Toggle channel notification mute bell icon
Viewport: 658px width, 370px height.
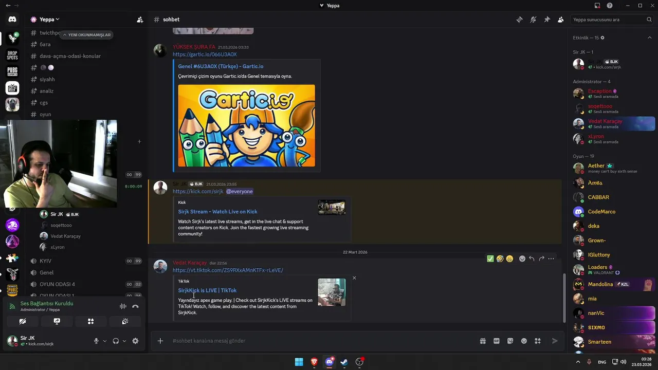pyautogui.click(x=533, y=20)
